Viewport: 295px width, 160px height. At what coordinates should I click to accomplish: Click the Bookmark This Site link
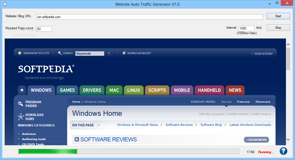(36, 53)
